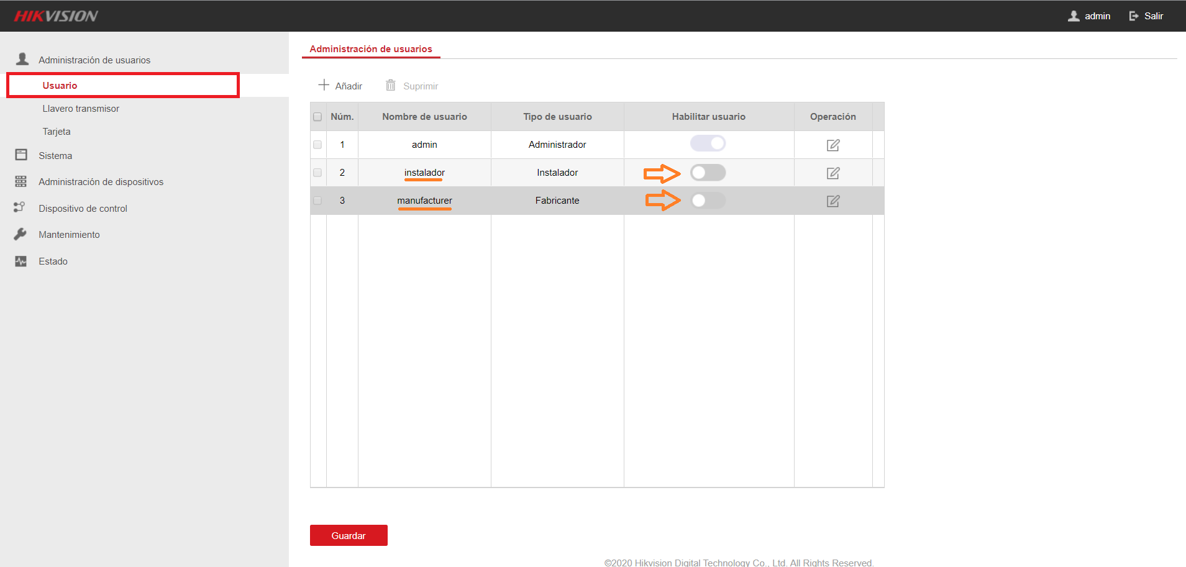Click the Salir logout icon

1134,16
